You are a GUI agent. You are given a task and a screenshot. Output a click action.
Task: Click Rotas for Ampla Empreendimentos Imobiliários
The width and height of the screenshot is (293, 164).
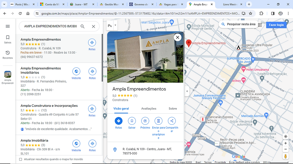click(x=92, y=74)
